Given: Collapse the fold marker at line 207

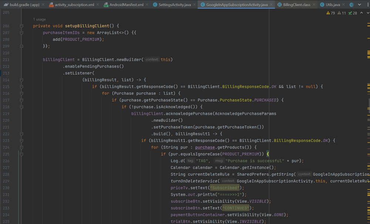Looking at the screenshot, I should click(21, 33).
